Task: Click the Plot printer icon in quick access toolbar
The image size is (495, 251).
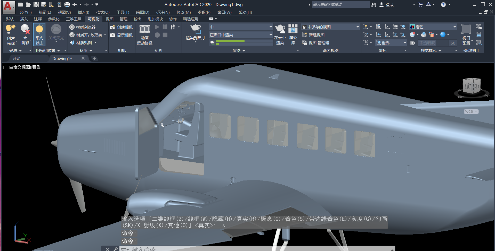Action: (x=67, y=4)
